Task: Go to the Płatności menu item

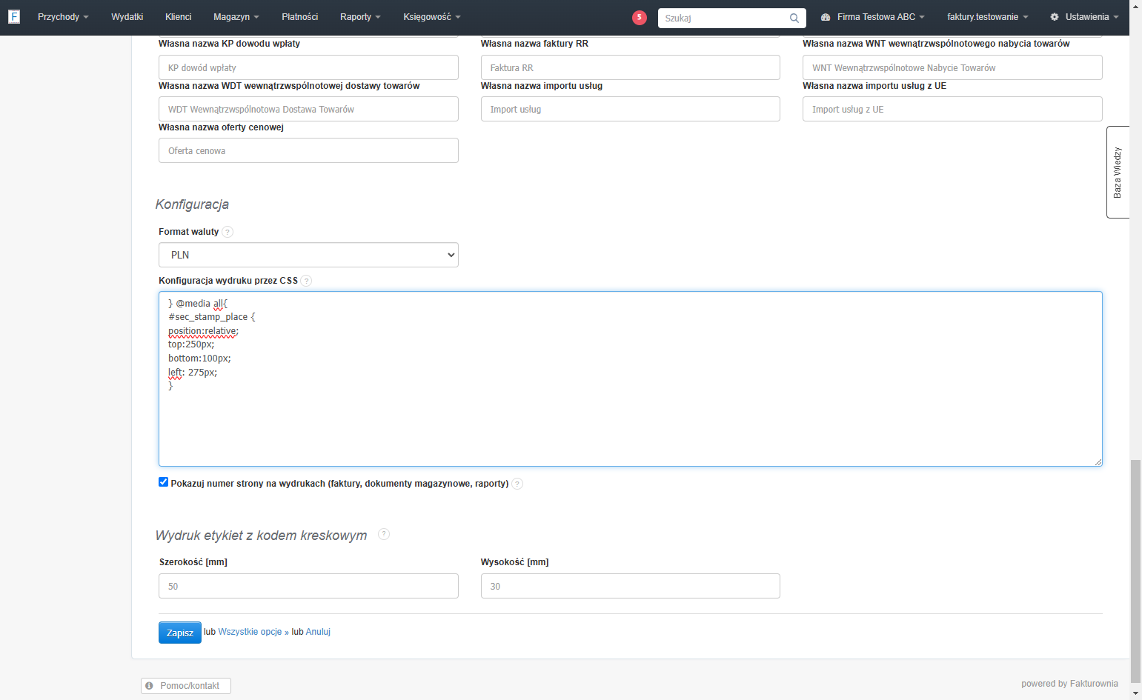Action: click(x=300, y=17)
